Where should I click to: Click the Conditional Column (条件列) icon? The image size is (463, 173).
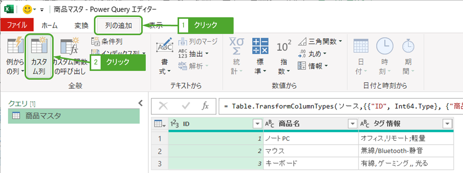95,42
